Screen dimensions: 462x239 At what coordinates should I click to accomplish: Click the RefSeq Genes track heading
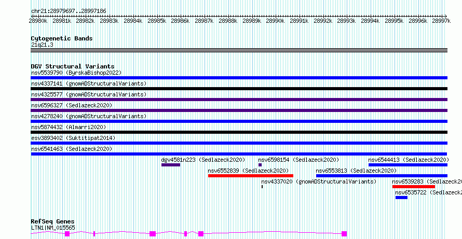(x=53, y=221)
